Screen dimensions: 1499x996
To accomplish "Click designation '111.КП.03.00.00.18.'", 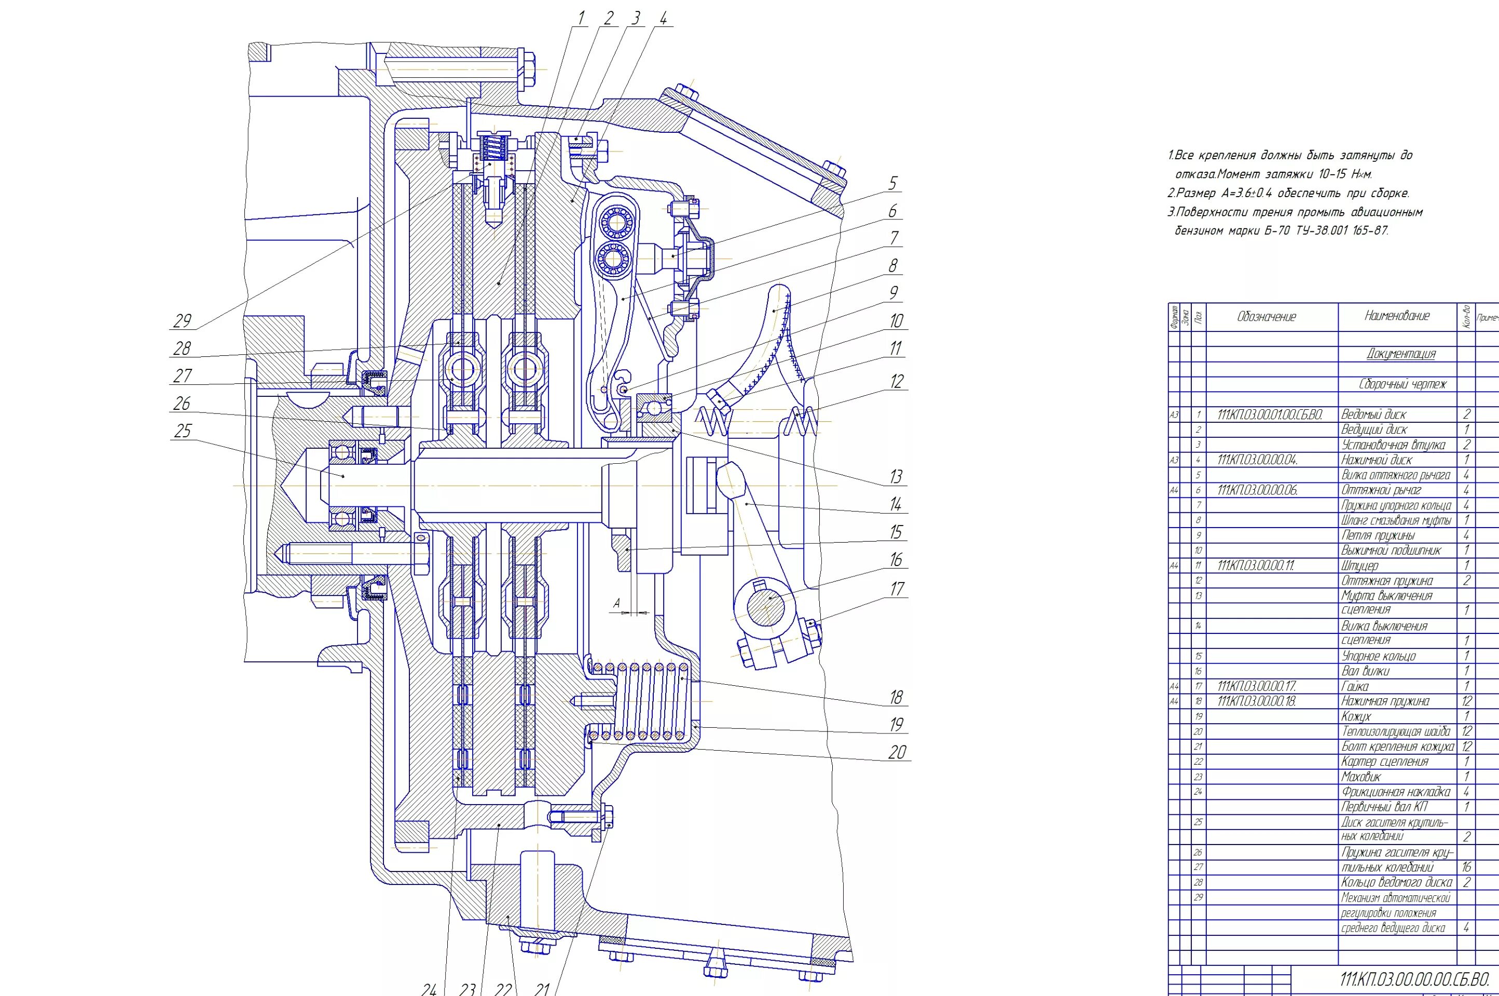I will 1257,701.
